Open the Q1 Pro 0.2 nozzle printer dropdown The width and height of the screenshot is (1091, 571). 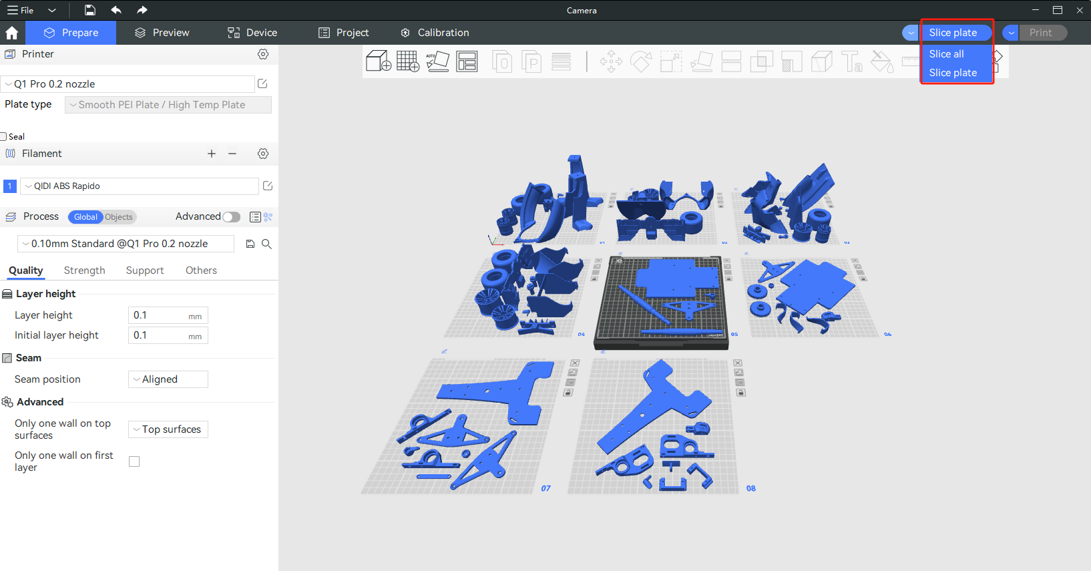128,84
